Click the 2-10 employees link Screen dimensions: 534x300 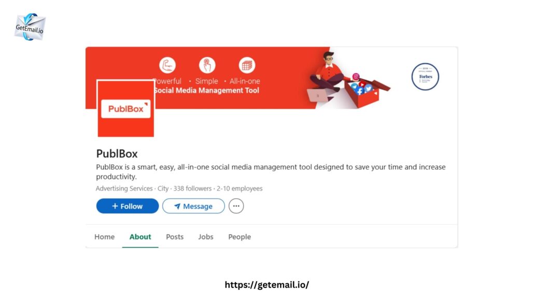coord(240,188)
